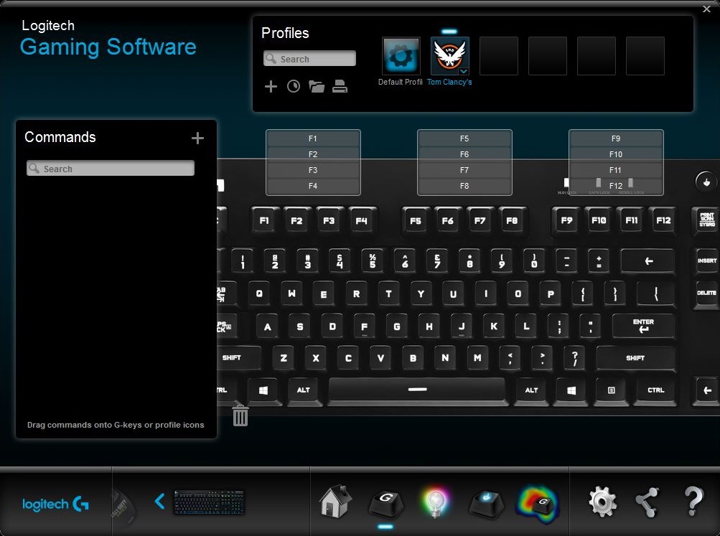Select the Tom Clancy's profile icon
This screenshot has height=536, width=720.
click(x=449, y=56)
